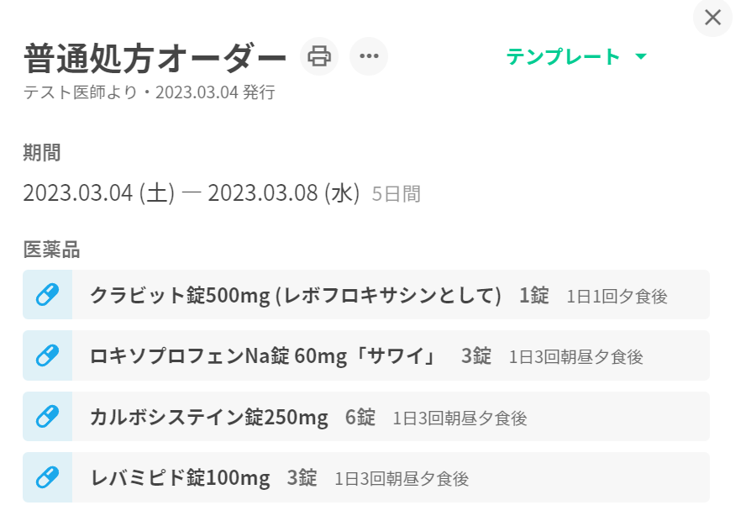Click the dropdown arrow next to テンプレート

pyautogui.click(x=641, y=57)
